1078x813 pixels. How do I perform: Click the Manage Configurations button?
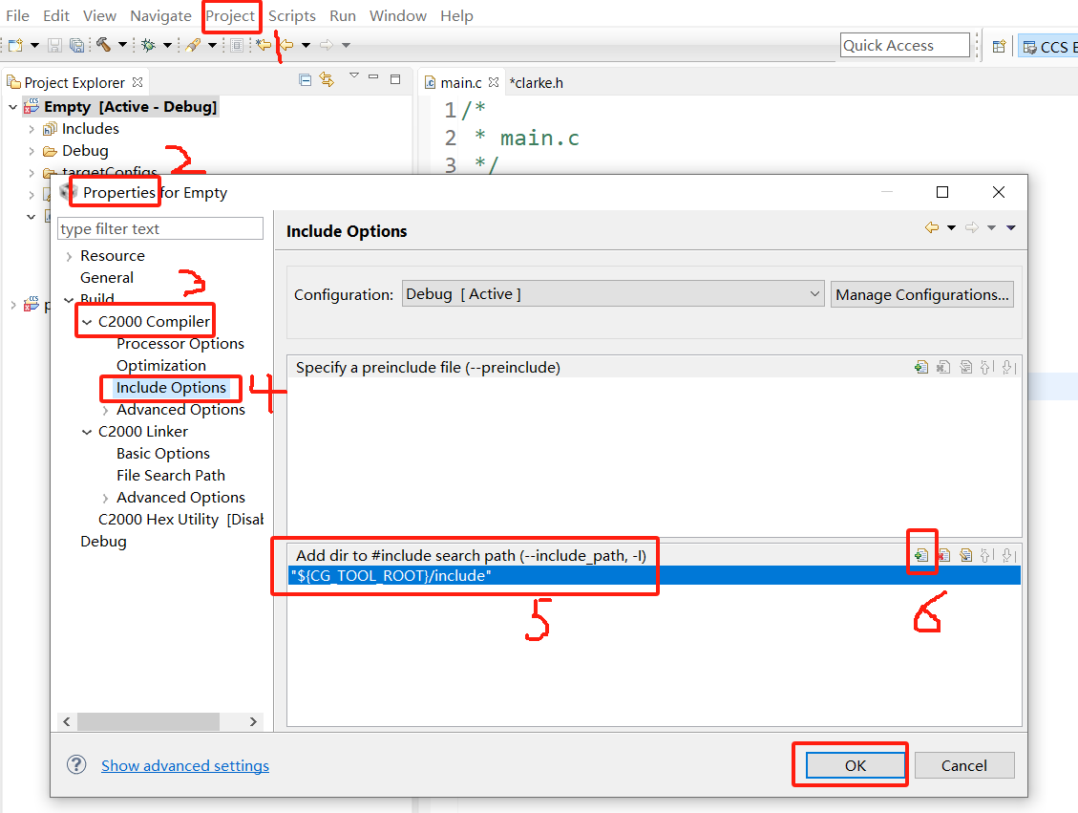click(x=920, y=294)
